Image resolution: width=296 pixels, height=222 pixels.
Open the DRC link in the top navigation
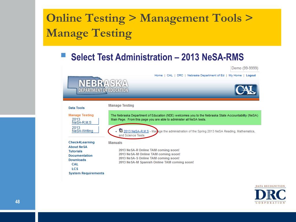click(180, 75)
